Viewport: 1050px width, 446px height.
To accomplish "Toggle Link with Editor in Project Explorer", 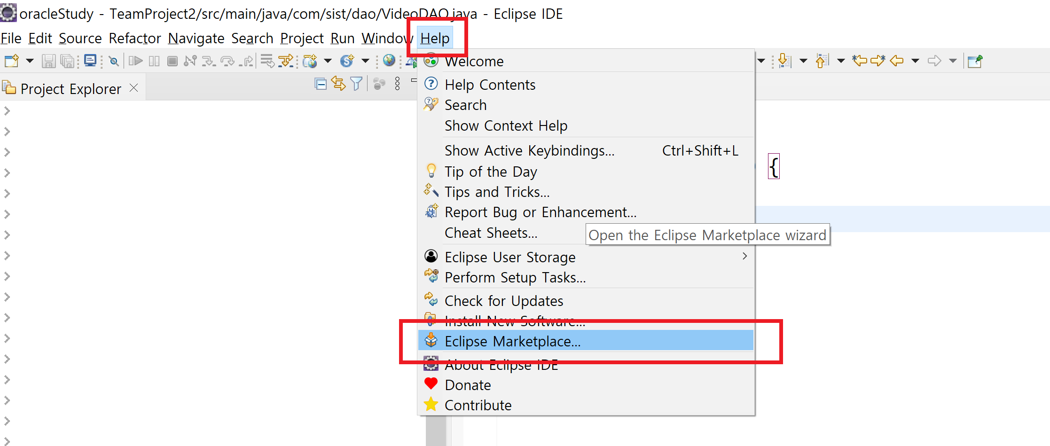I will click(338, 84).
